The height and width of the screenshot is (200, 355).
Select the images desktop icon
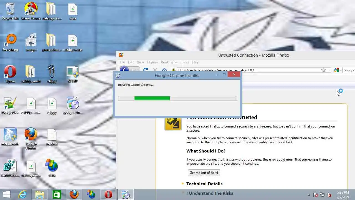pyautogui.click(x=31, y=42)
